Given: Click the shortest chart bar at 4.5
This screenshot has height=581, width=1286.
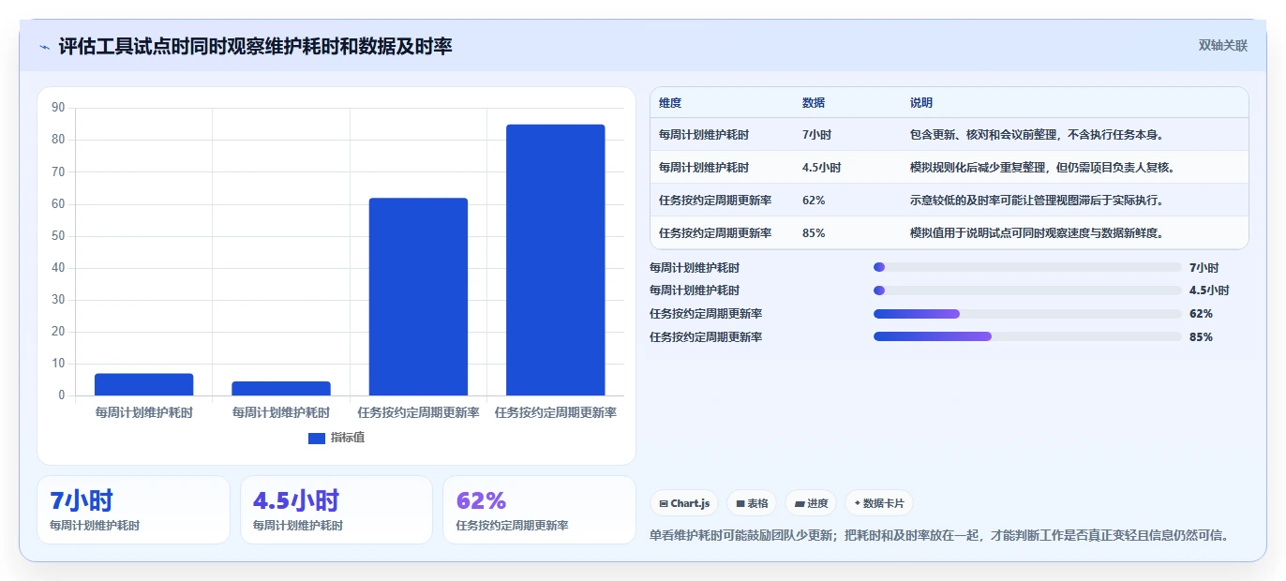Looking at the screenshot, I should tap(281, 388).
